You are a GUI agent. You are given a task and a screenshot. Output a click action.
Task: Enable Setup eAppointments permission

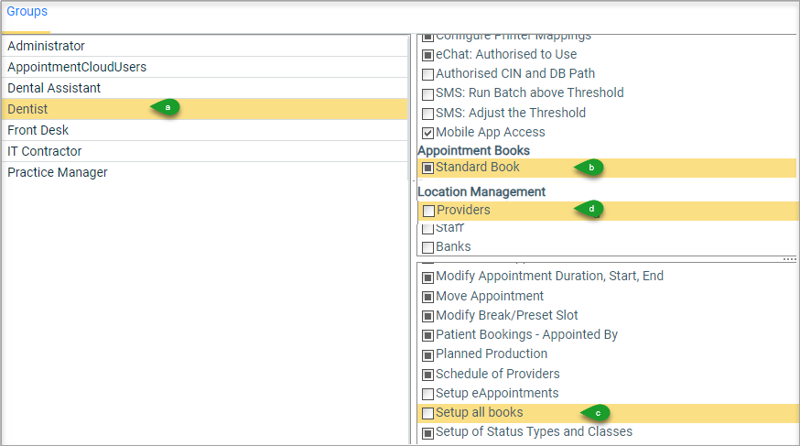pyautogui.click(x=428, y=394)
